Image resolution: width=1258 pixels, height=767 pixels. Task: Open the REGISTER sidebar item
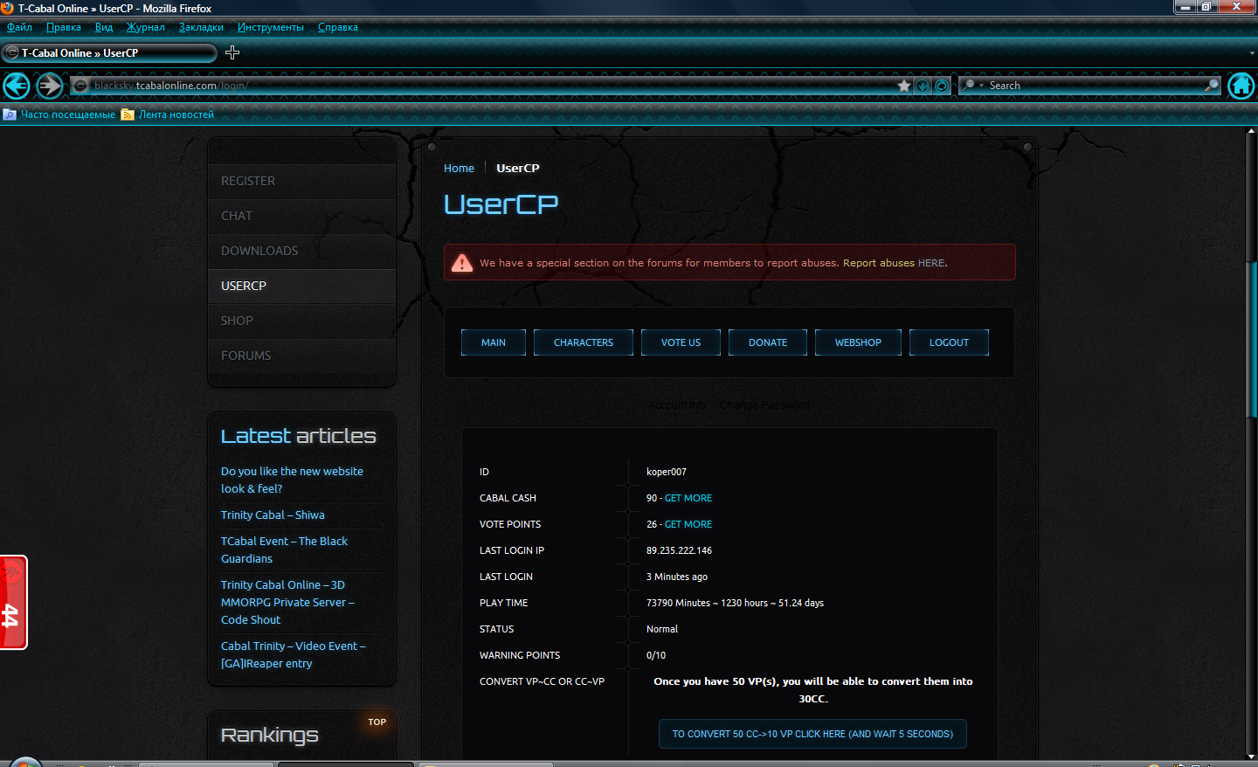(x=301, y=181)
